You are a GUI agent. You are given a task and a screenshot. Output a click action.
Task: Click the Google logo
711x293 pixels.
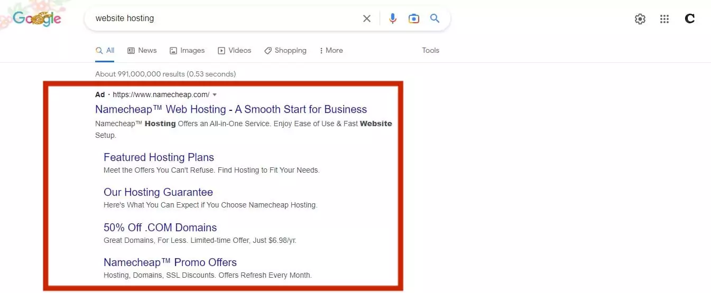(36, 19)
